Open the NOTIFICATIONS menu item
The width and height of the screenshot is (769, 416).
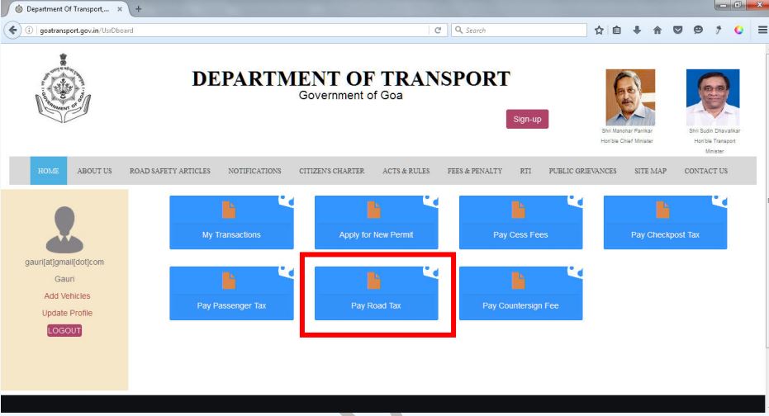tap(254, 171)
